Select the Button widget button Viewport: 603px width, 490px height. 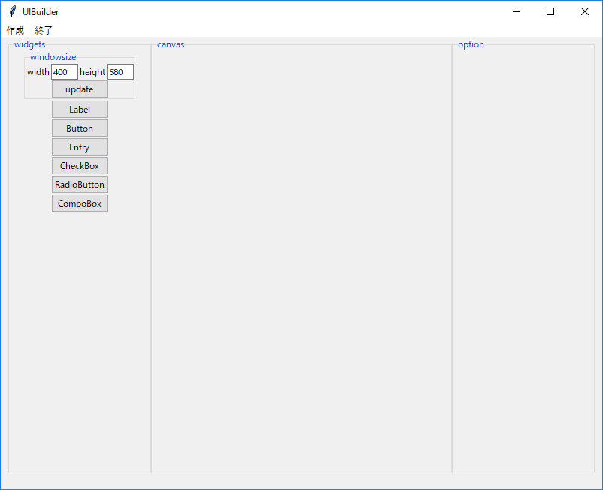[x=79, y=128]
